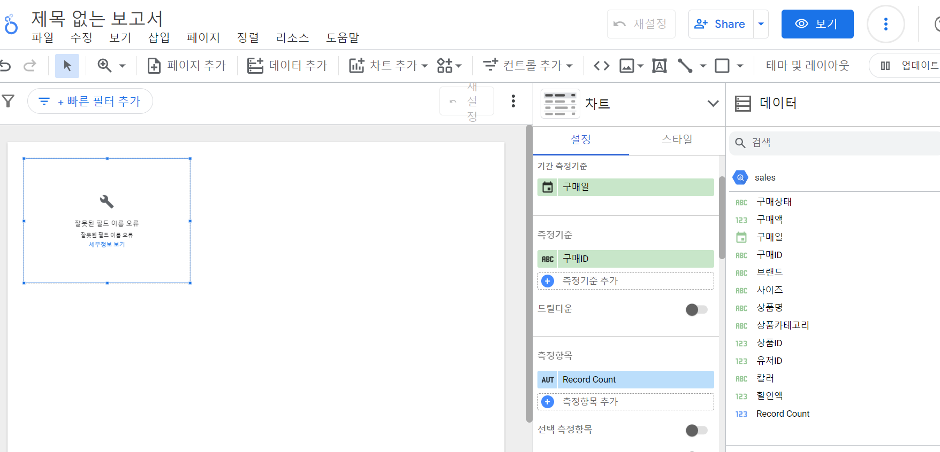Open 차트 추가 dropdown
This screenshot has height=452, width=940.
[x=389, y=66]
